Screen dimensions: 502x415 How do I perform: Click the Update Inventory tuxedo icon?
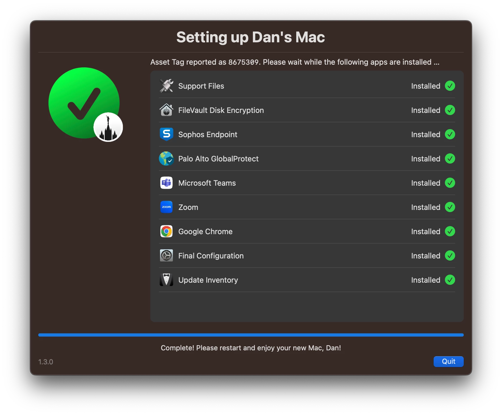pyautogui.click(x=166, y=280)
